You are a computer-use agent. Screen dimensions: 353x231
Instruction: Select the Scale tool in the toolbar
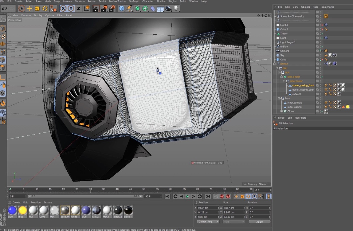(37, 8)
